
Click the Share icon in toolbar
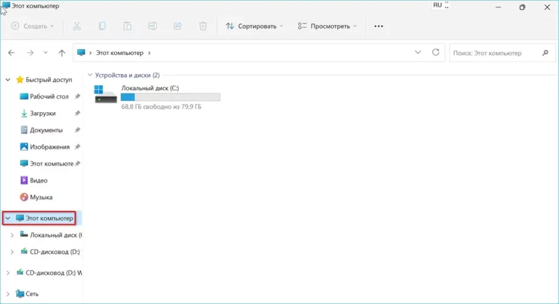(x=177, y=26)
